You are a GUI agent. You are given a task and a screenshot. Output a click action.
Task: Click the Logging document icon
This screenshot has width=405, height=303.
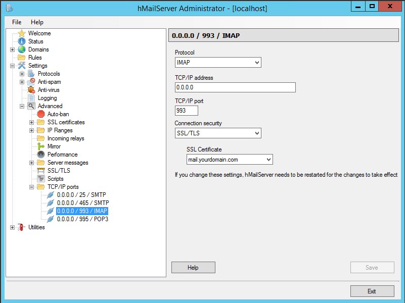point(31,98)
